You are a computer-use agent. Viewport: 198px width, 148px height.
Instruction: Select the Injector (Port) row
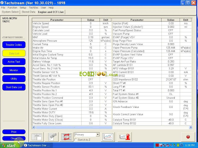[x=152, y=23]
